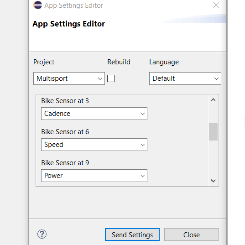Open the Bike Sensor at 3 dropdown
Screen dimensions: 245x245
94,114
